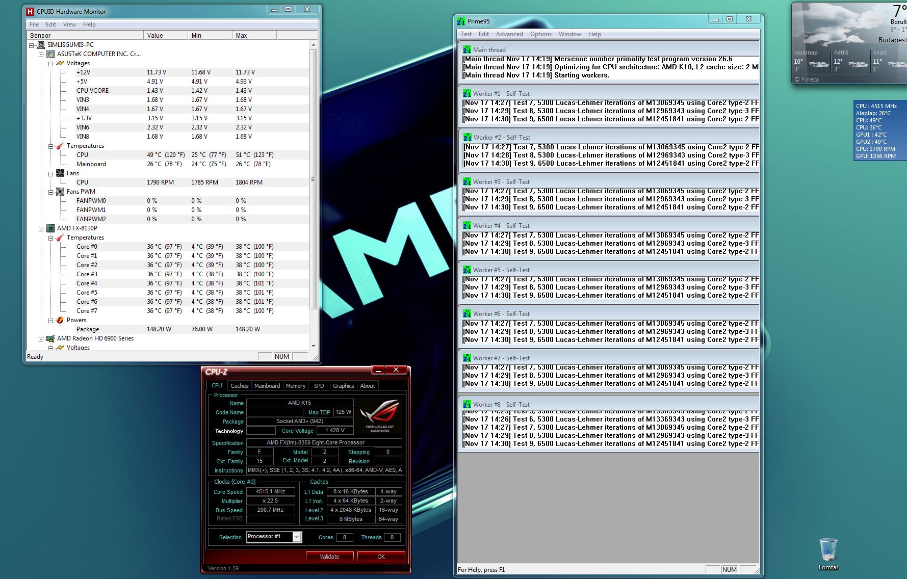
Task: Click the Worker #2 Self-Test window icon
Action: [467, 138]
